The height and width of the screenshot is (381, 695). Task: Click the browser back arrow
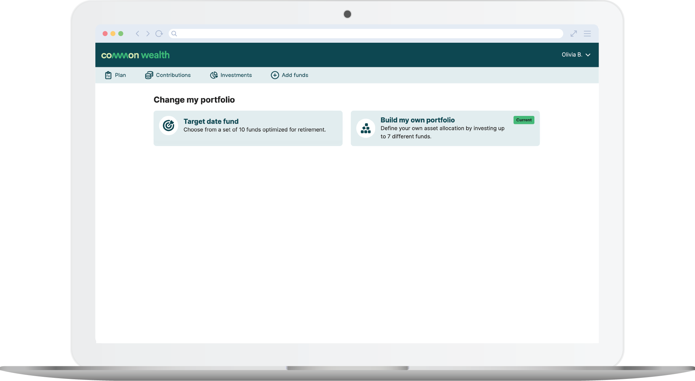tap(137, 34)
